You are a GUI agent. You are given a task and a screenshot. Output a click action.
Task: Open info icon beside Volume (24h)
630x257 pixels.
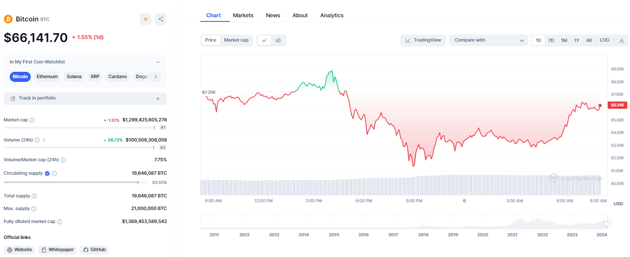click(x=37, y=140)
